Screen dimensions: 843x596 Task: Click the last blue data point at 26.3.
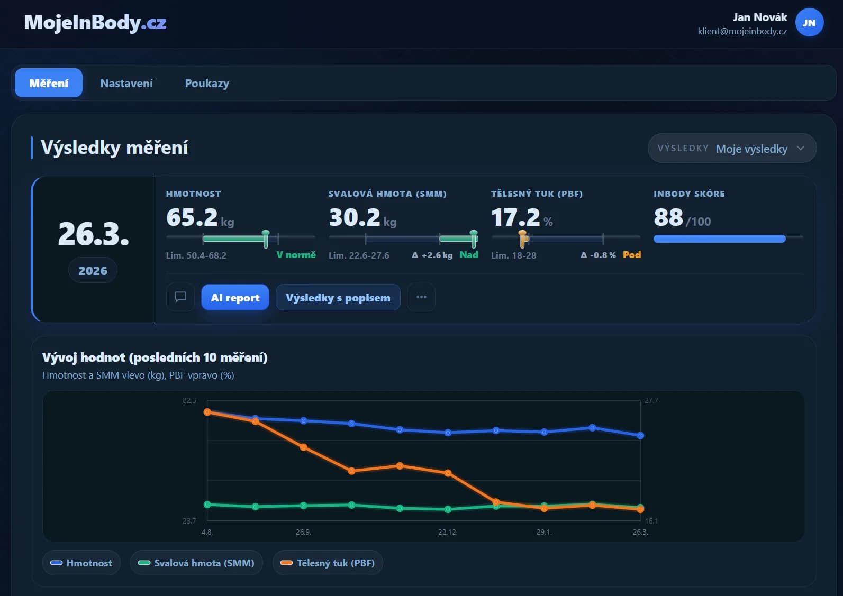(640, 436)
